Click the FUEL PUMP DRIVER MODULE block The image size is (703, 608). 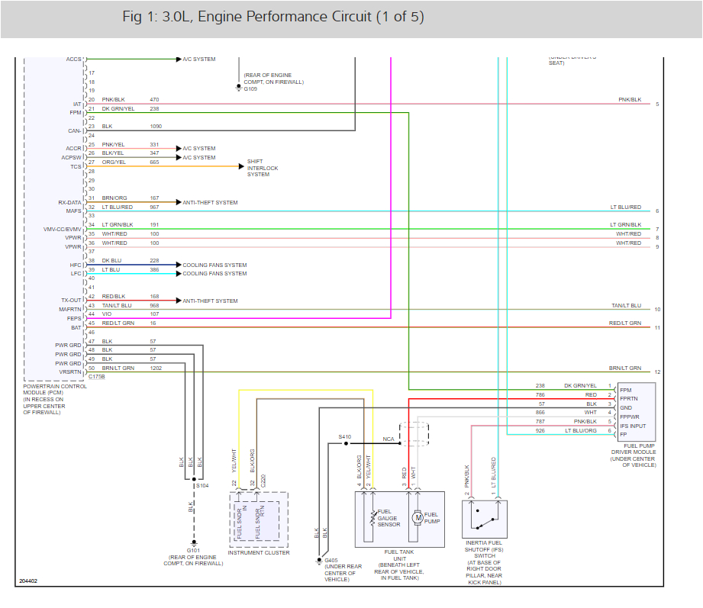(638, 412)
